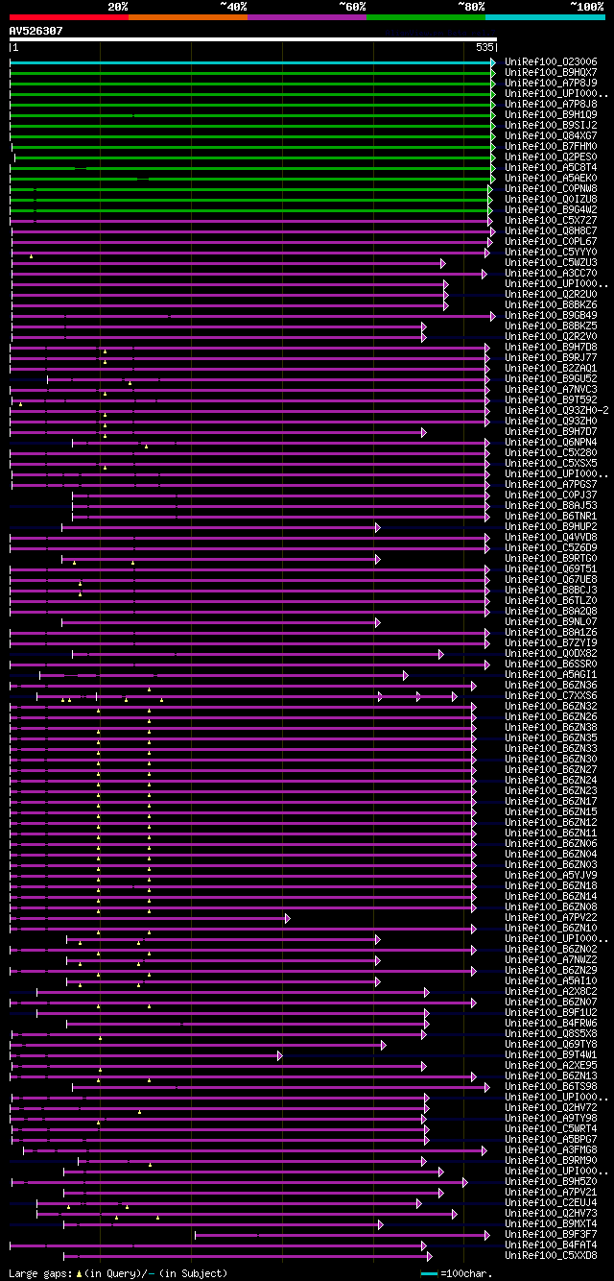Select the UniRef100_B9H7D8 entry
Screen dimensions: 614x1281
[x=550, y=347]
